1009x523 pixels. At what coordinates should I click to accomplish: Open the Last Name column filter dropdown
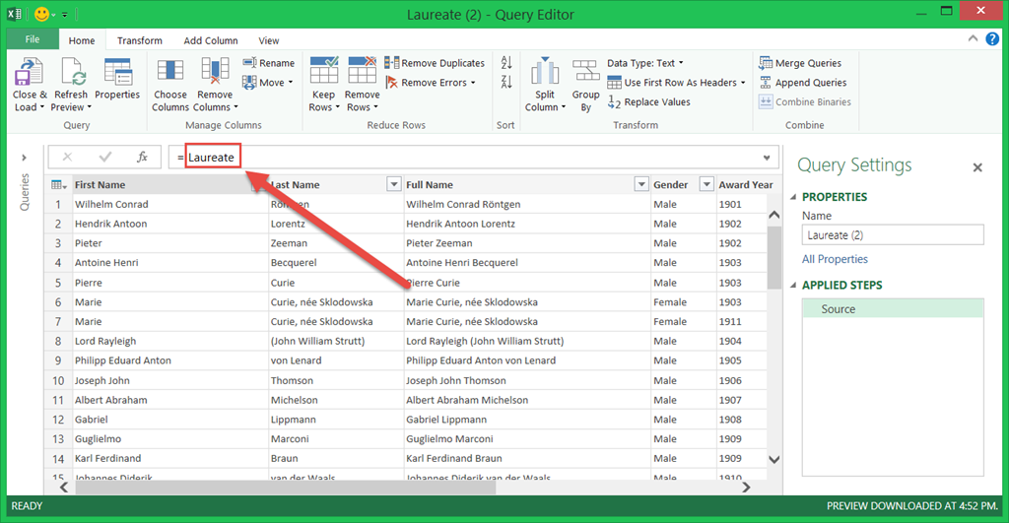coord(394,184)
